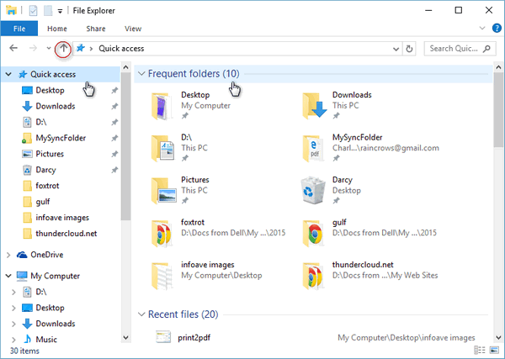Open Help via the question mark icon
This screenshot has width=505, height=359.
(497, 29)
